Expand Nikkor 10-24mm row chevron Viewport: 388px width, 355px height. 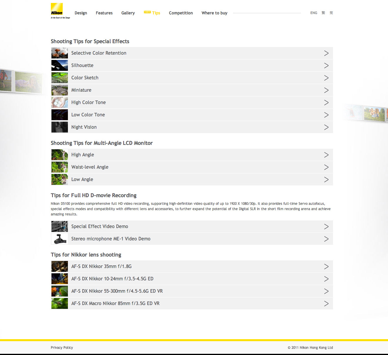click(326, 279)
